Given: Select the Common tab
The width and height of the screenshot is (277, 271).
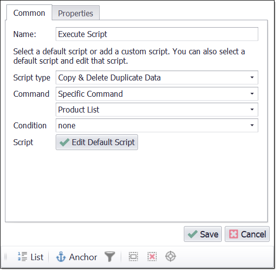Looking at the screenshot, I should [x=29, y=13].
